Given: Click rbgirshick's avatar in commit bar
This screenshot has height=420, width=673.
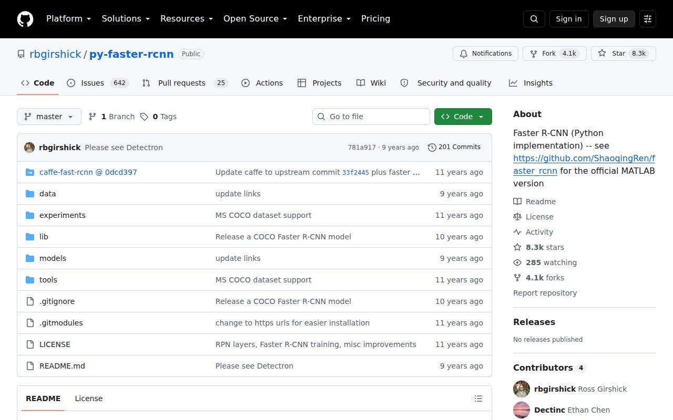Looking at the screenshot, I should pos(29,148).
